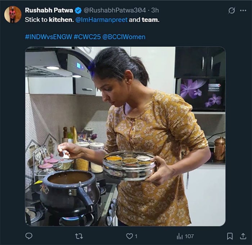Image resolution: width=252 pixels, height=245 pixels.
Task: Visit the @BCCIWomen mention
Action: point(124,37)
